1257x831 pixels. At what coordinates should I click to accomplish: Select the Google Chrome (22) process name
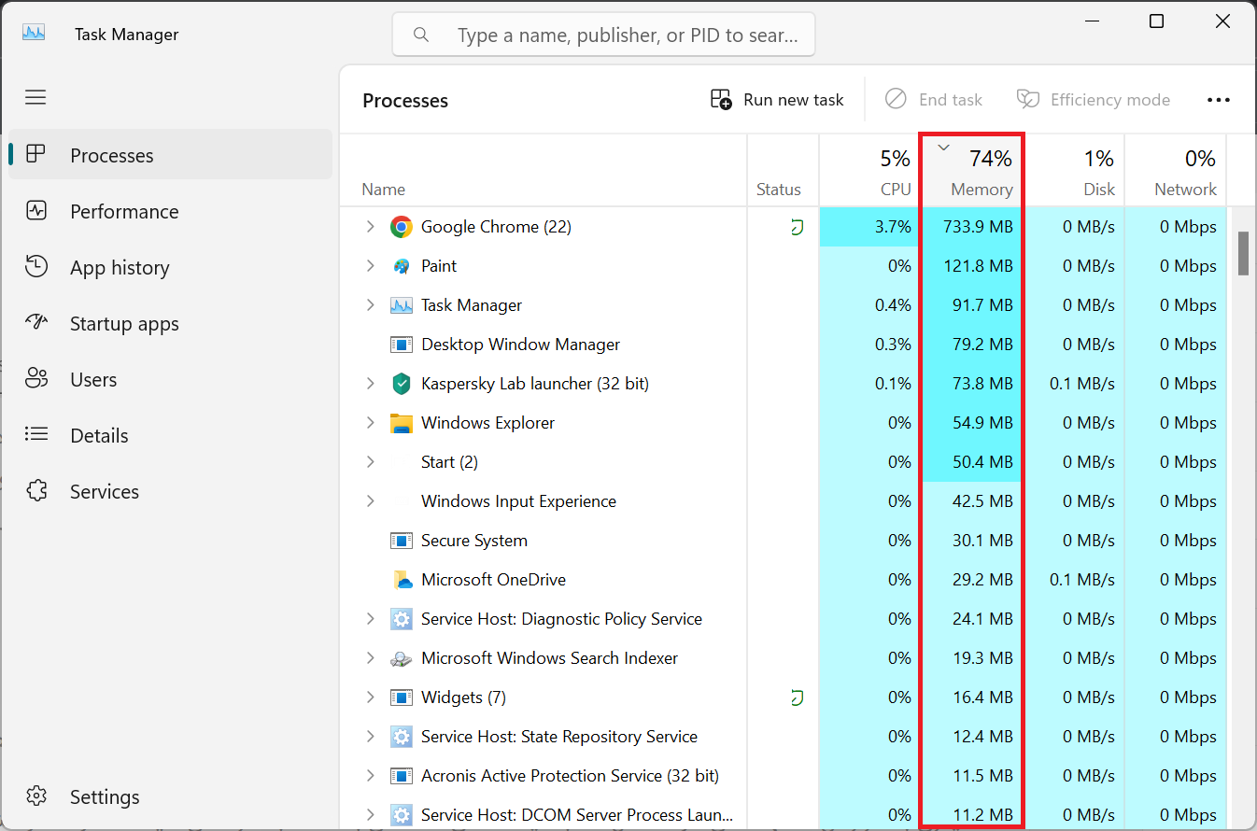pyautogui.click(x=496, y=227)
